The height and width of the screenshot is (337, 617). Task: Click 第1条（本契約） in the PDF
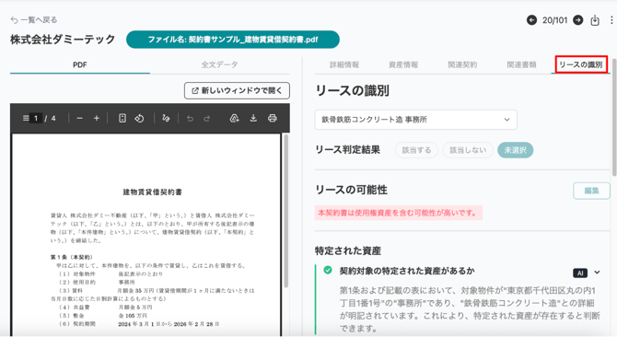point(72,257)
